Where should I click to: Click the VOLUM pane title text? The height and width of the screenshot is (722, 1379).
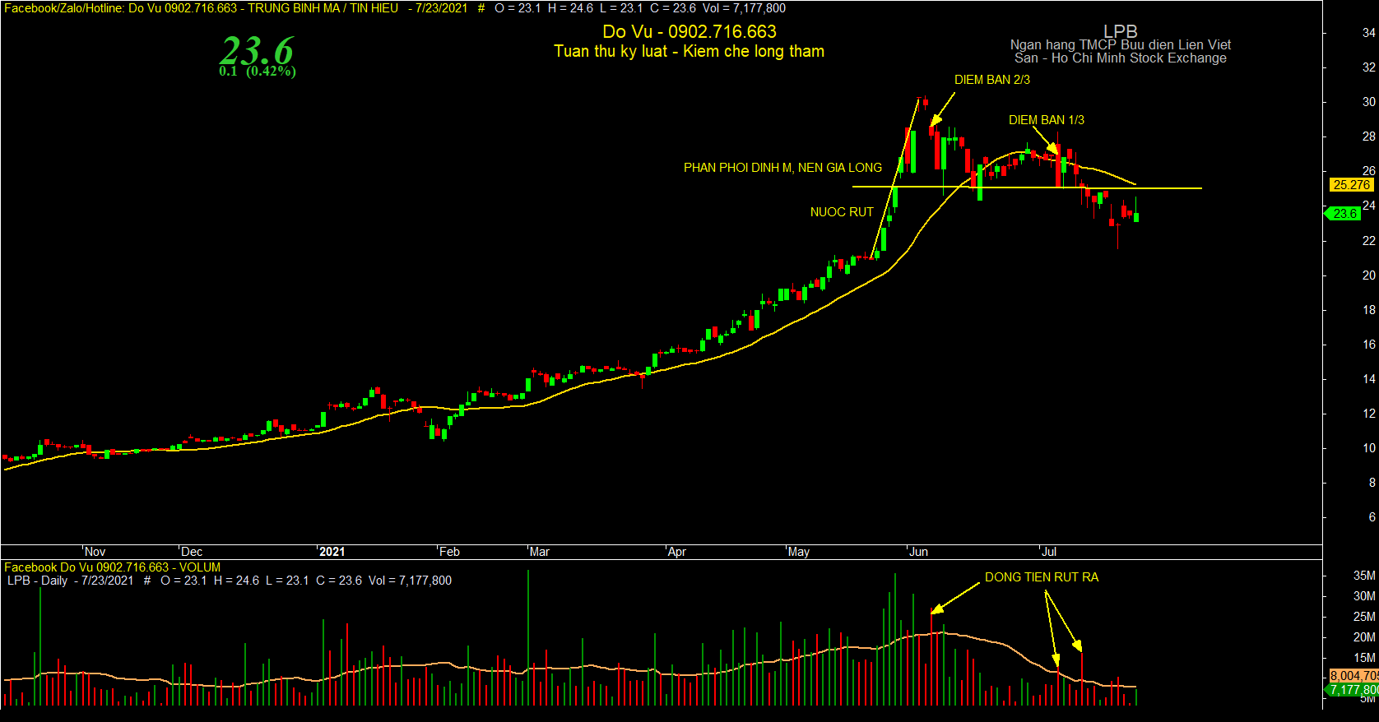[x=200, y=567]
